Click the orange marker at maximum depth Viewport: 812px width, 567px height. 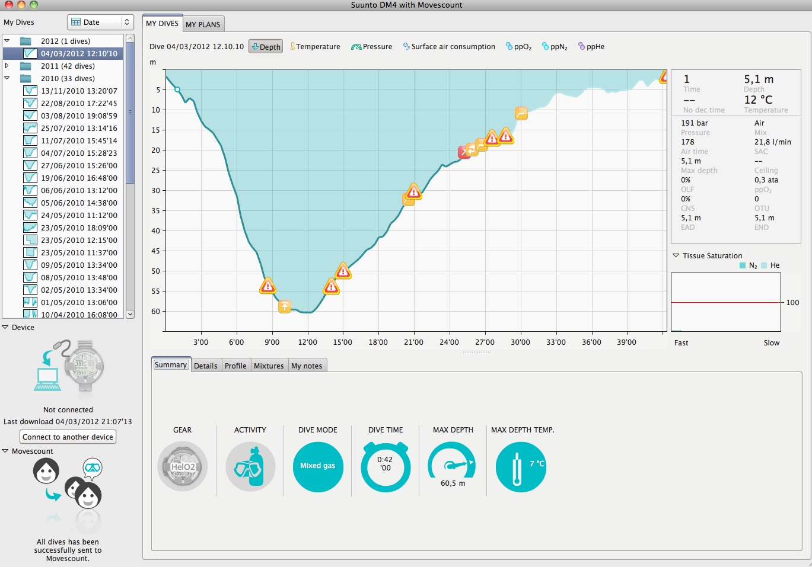pos(285,306)
